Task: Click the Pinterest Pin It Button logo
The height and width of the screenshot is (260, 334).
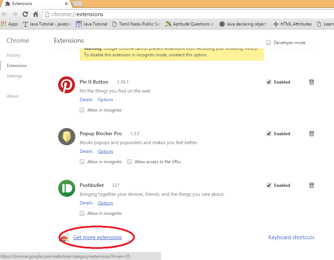Action: 66,85
